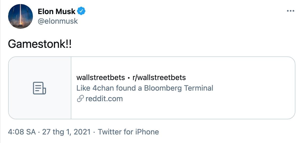Click the Gamestonk!! tweet text
Image resolution: width=302 pixels, height=143 pixels.
point(40,44)
